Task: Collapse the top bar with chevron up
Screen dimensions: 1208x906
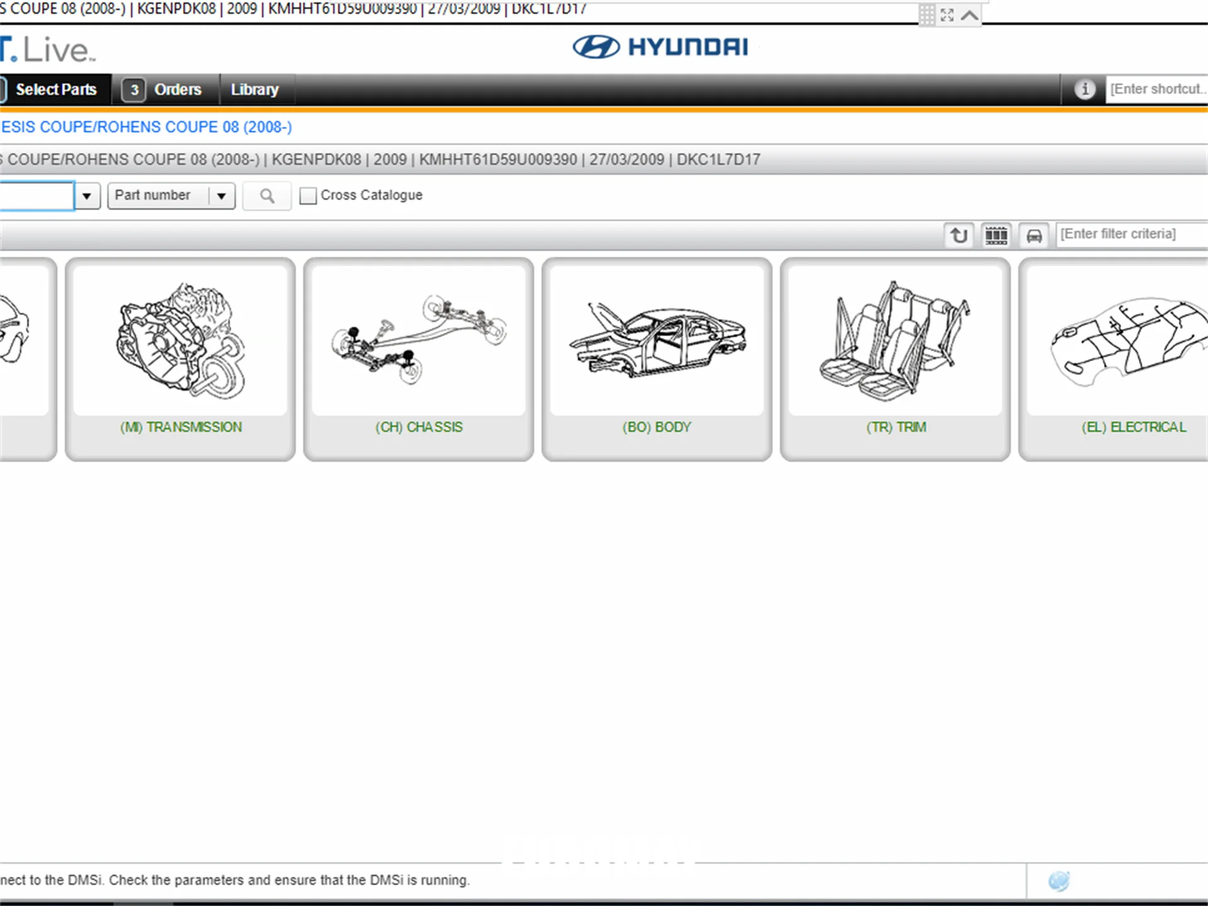Action: point(970,15)
